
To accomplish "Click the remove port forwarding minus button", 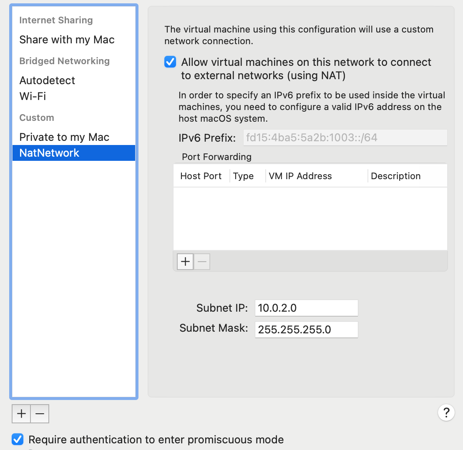I will (x=202, y=262).
